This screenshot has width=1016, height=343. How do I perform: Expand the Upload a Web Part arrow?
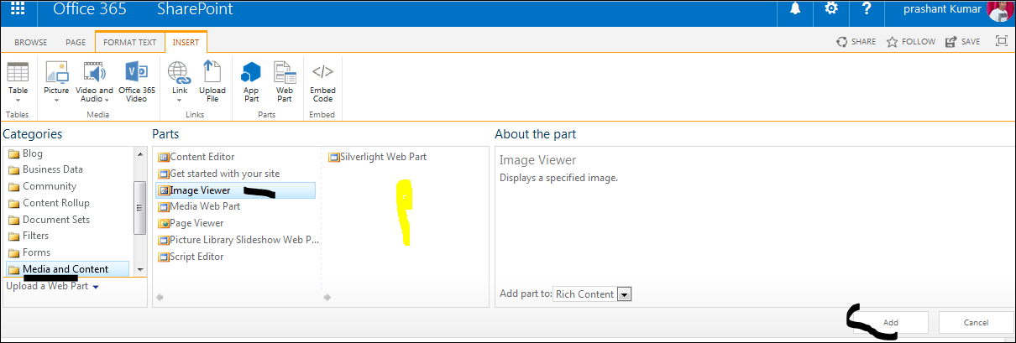click(96, 287)
